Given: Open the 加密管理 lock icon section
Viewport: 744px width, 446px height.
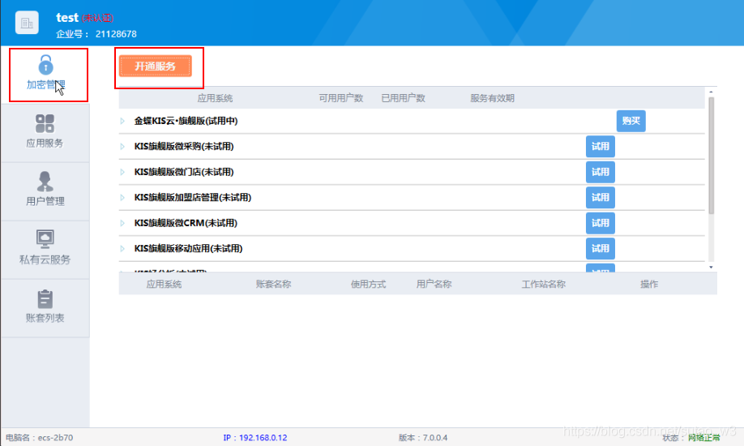Looking at the screenshot, I should pos(45,73).
